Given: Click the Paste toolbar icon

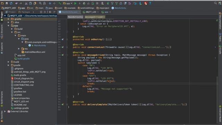Looking at the screenshot, I should 35,3.
